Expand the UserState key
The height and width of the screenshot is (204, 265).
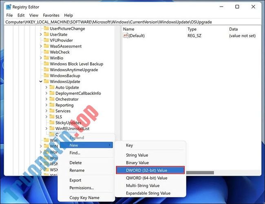click(41, 35)
